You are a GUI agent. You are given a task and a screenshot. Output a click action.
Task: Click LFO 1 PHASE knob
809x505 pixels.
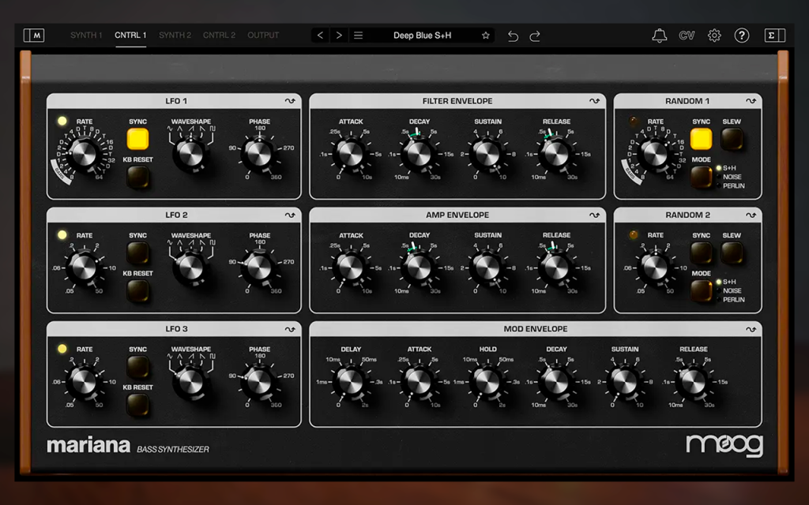tap(259, 153)
